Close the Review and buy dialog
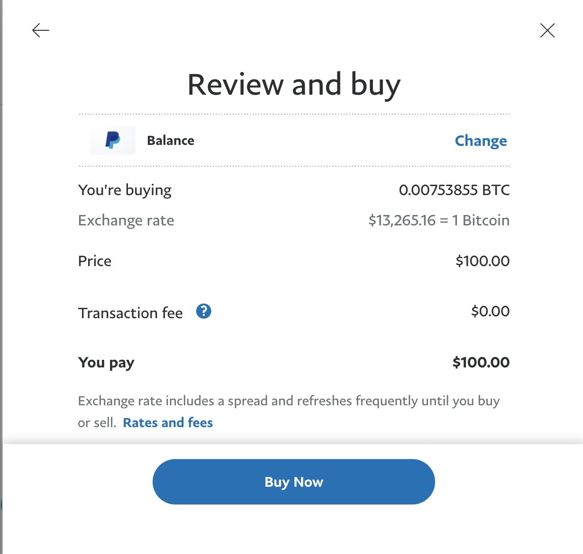583x554 pixels. point(547,31)
